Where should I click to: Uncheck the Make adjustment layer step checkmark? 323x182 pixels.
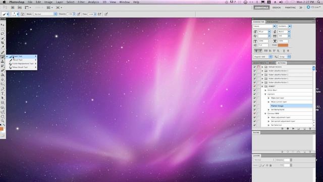254,117
